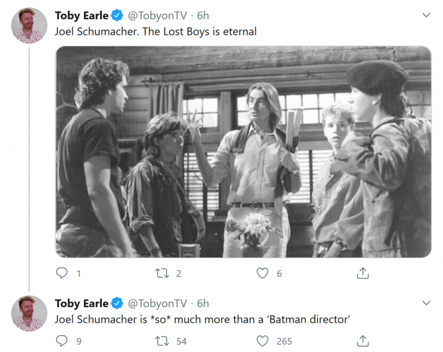
Task: Open Toby Earle's profile from first tweet name
Action: point(82,15)
